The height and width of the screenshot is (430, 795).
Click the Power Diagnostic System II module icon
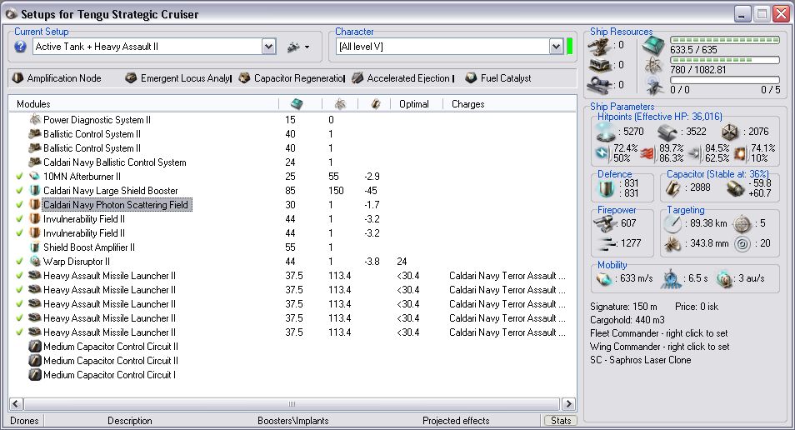pos(35,120)
